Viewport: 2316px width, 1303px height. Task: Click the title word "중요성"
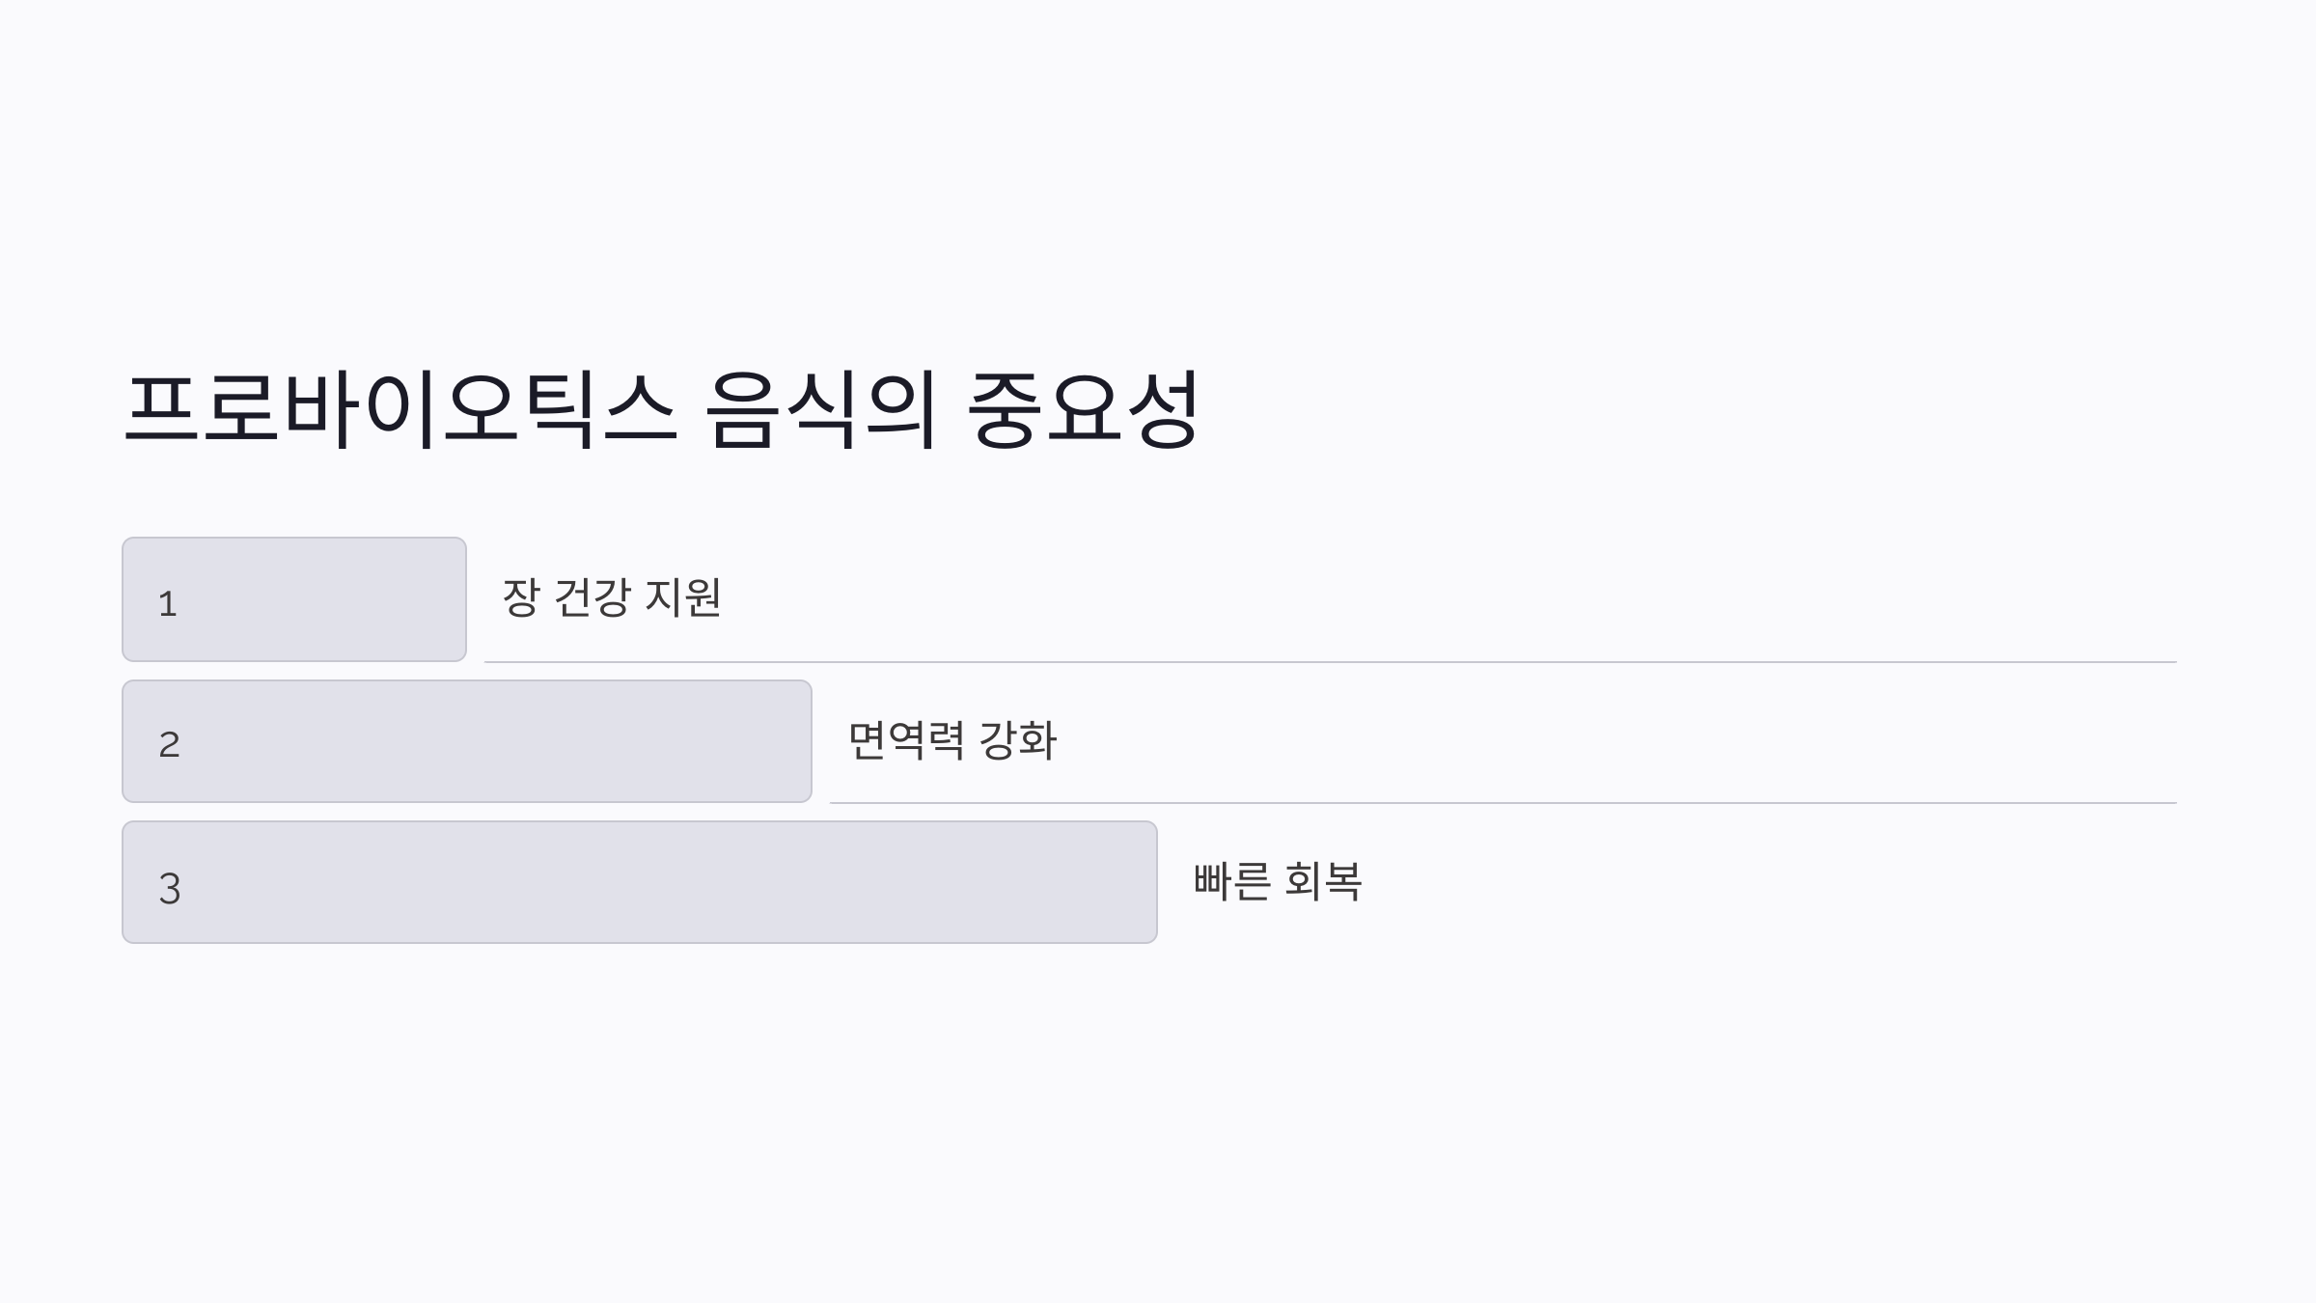1084,409
